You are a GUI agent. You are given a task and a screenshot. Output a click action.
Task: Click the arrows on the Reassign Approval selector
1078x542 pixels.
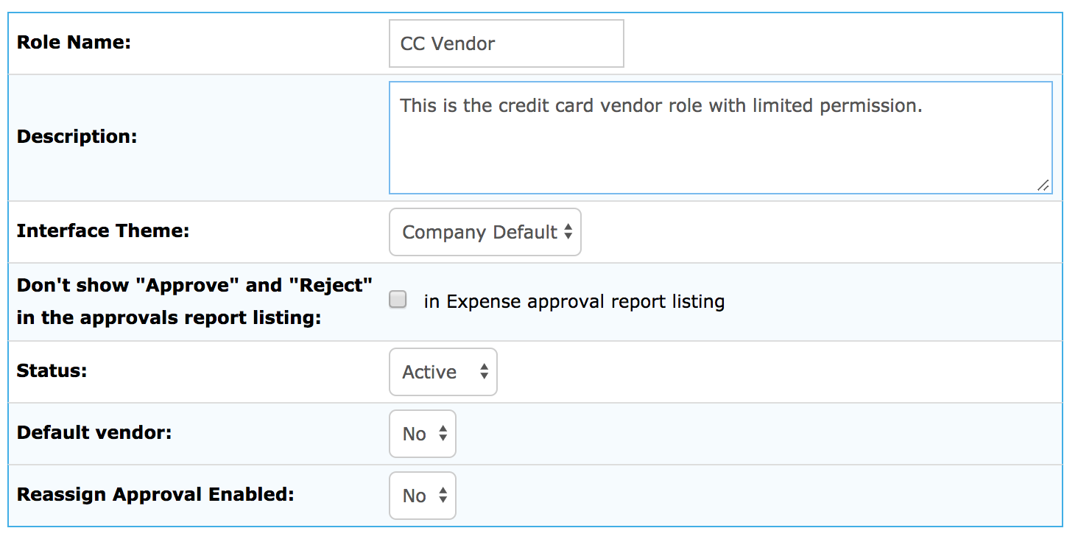(x=441, y=496)
